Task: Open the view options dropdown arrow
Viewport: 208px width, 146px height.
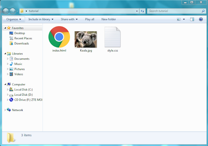Action: [x=184, y=19]
